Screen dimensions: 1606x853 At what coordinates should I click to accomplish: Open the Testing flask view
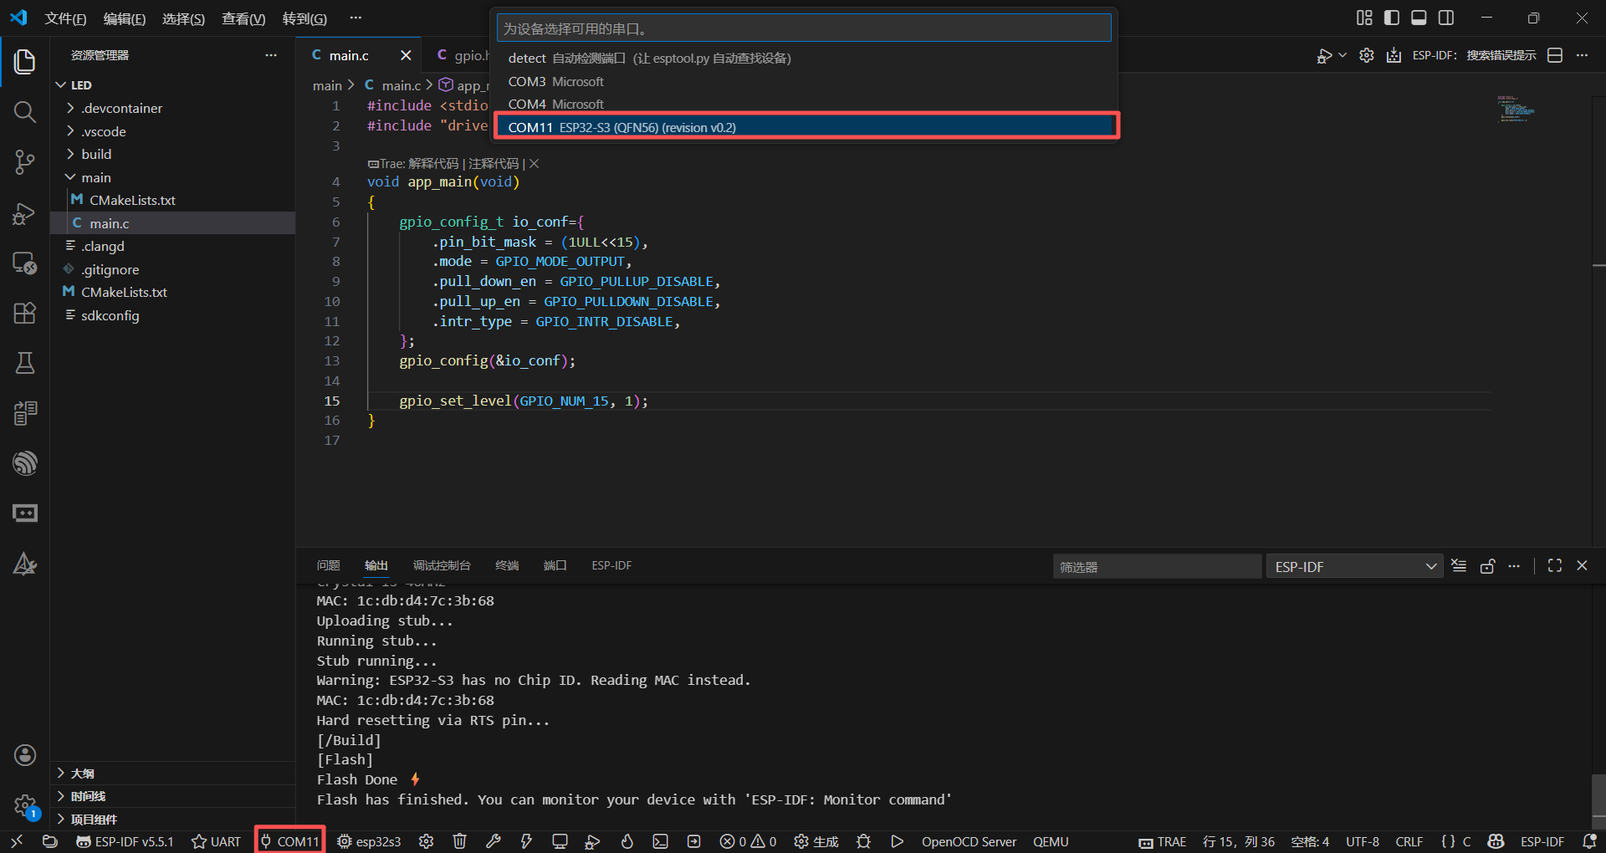click(25, 363)
